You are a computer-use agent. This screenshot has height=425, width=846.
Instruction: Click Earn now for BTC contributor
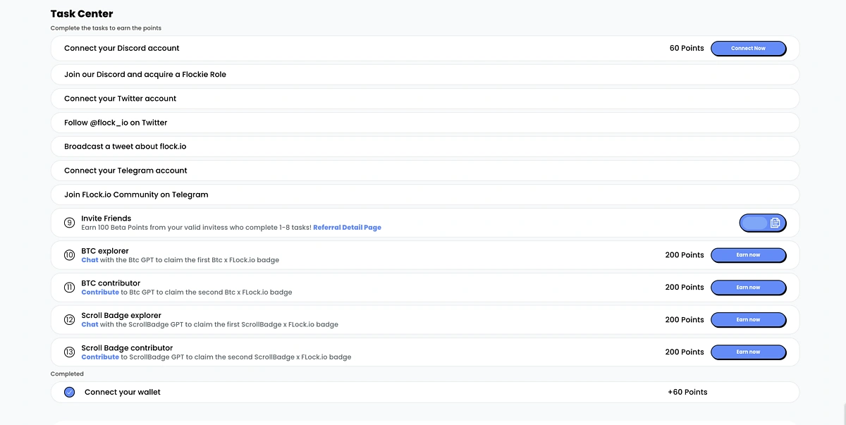pyautogui.click(x=748, y=288)
